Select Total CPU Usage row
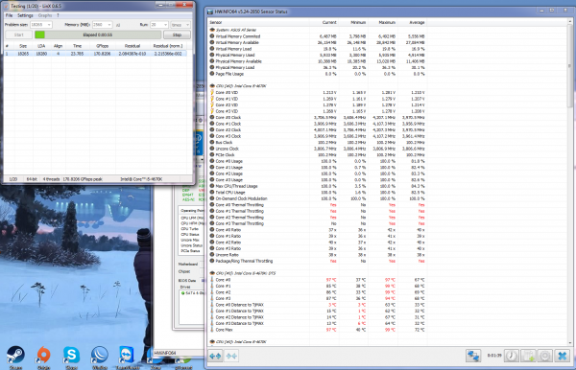 (317, 192)
